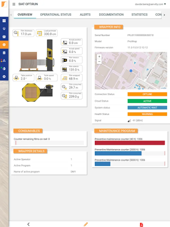Click the green ACTIVE cloud status badge
Image resolution: width=170 pixels, height=227 pixels.
147,101
